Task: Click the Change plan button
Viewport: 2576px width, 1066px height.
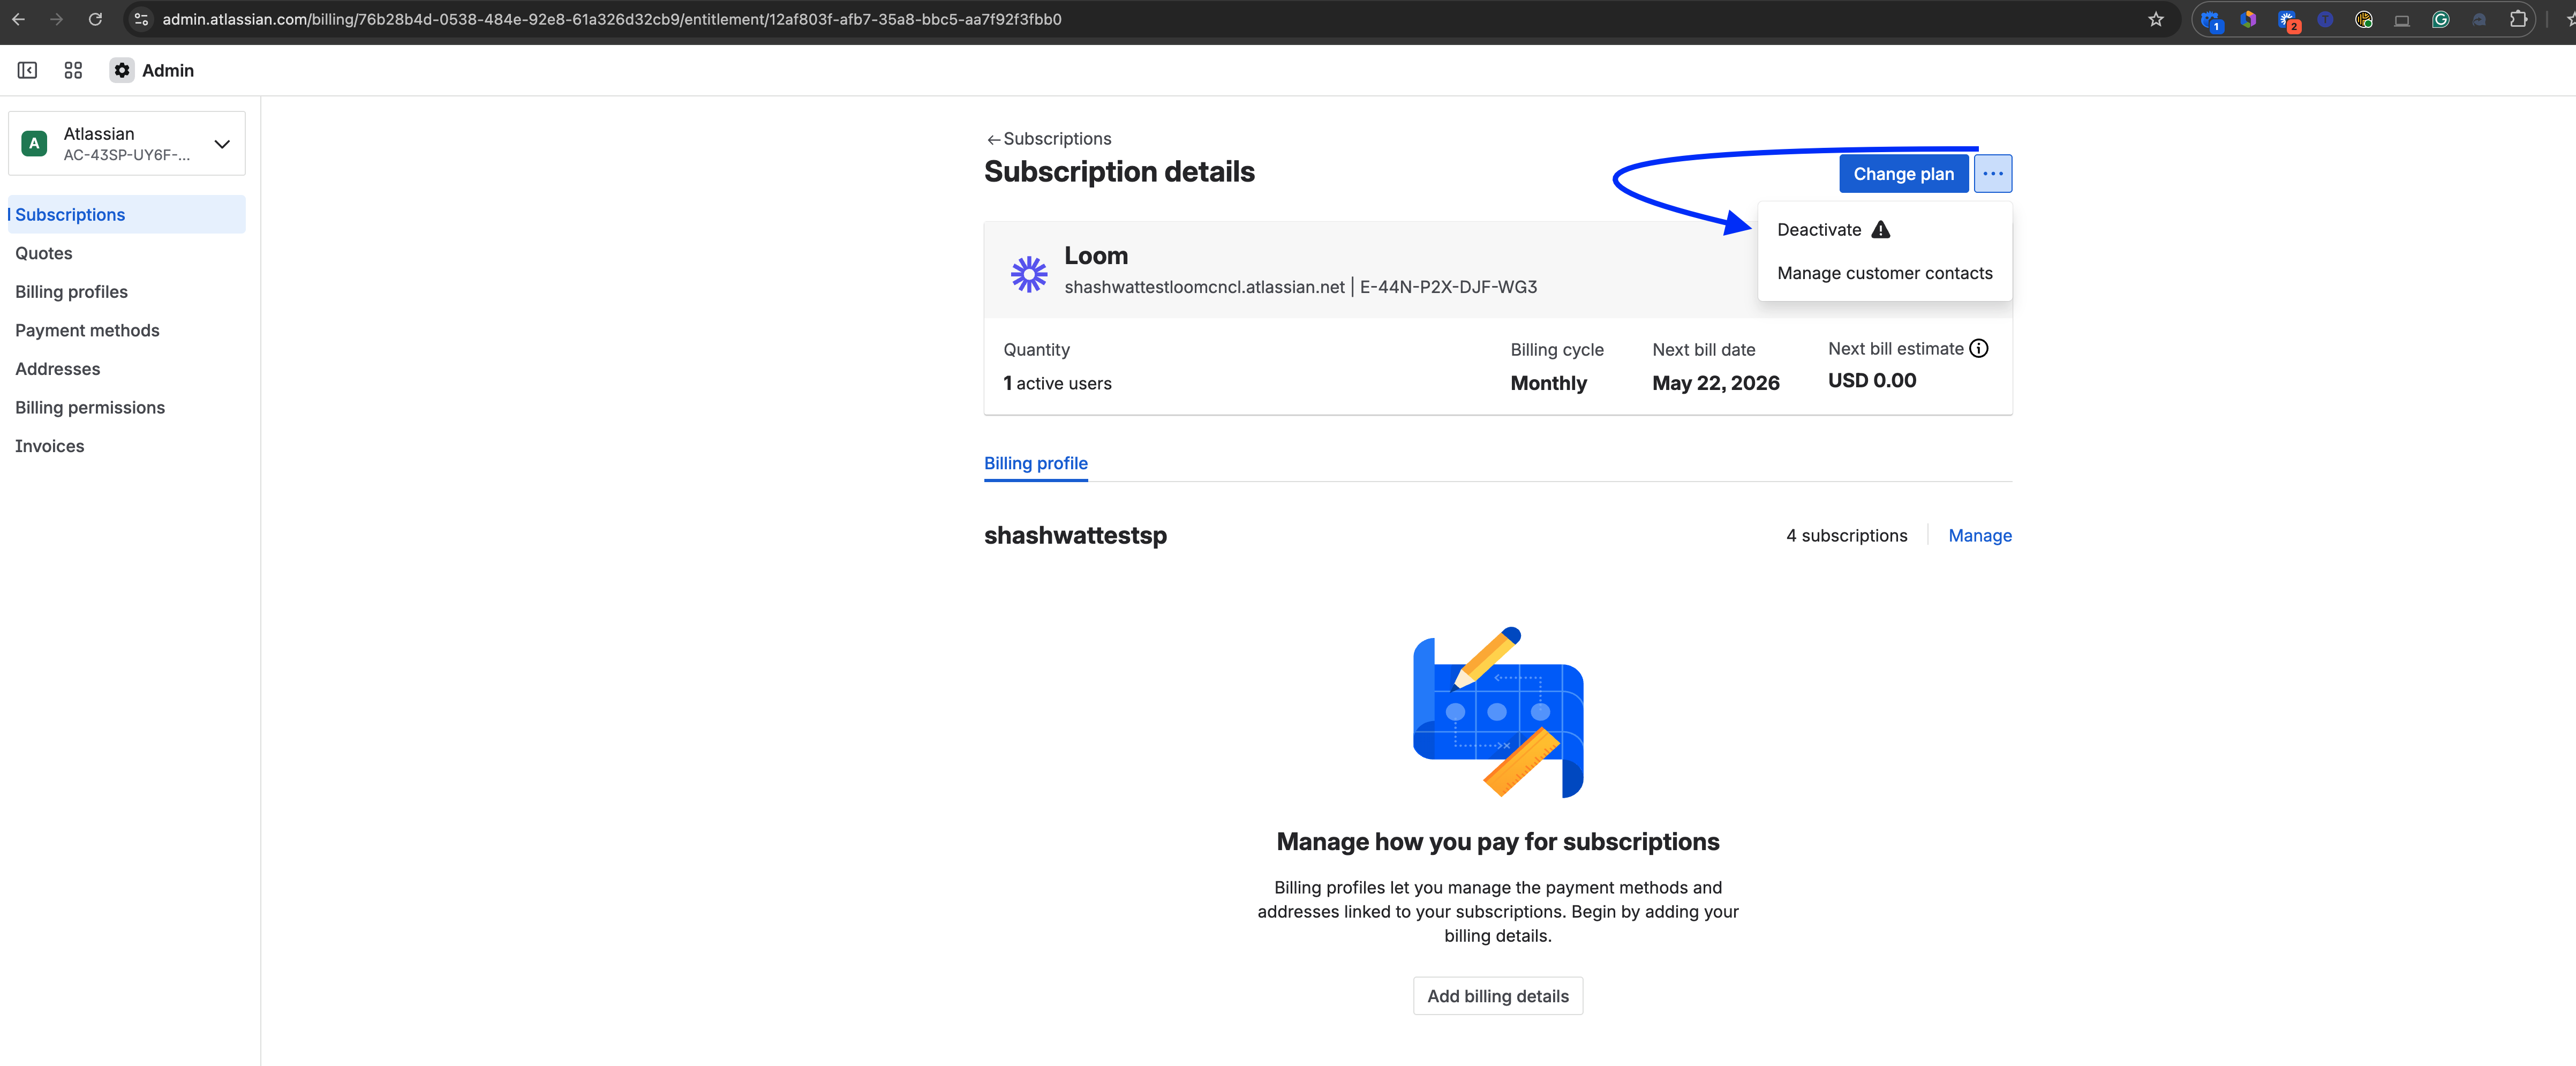Action: tap(1903, 173)
